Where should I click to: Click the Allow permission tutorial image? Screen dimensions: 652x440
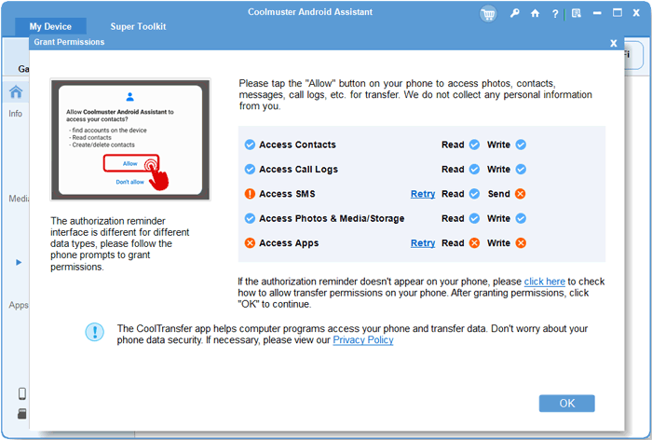(130, 140)
